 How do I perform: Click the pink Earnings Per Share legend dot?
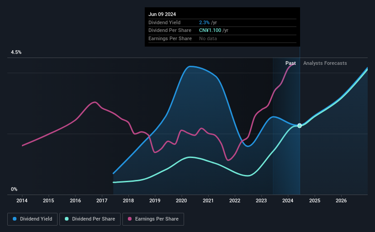click(130, 219)
